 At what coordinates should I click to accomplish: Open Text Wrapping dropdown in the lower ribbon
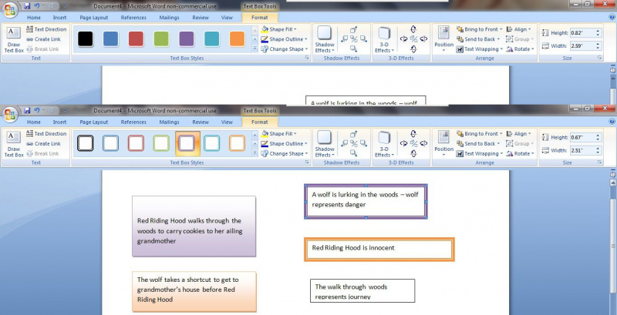click(480, 153)
